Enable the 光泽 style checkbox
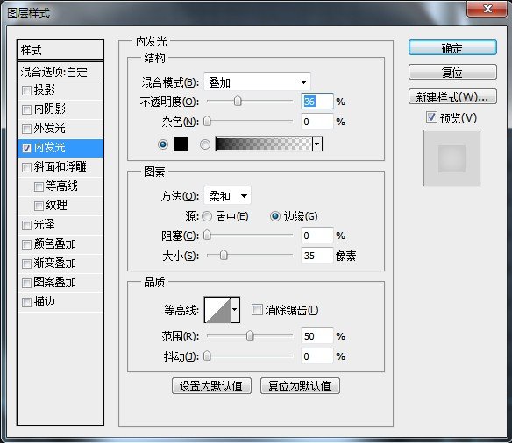 coord(26,225)
